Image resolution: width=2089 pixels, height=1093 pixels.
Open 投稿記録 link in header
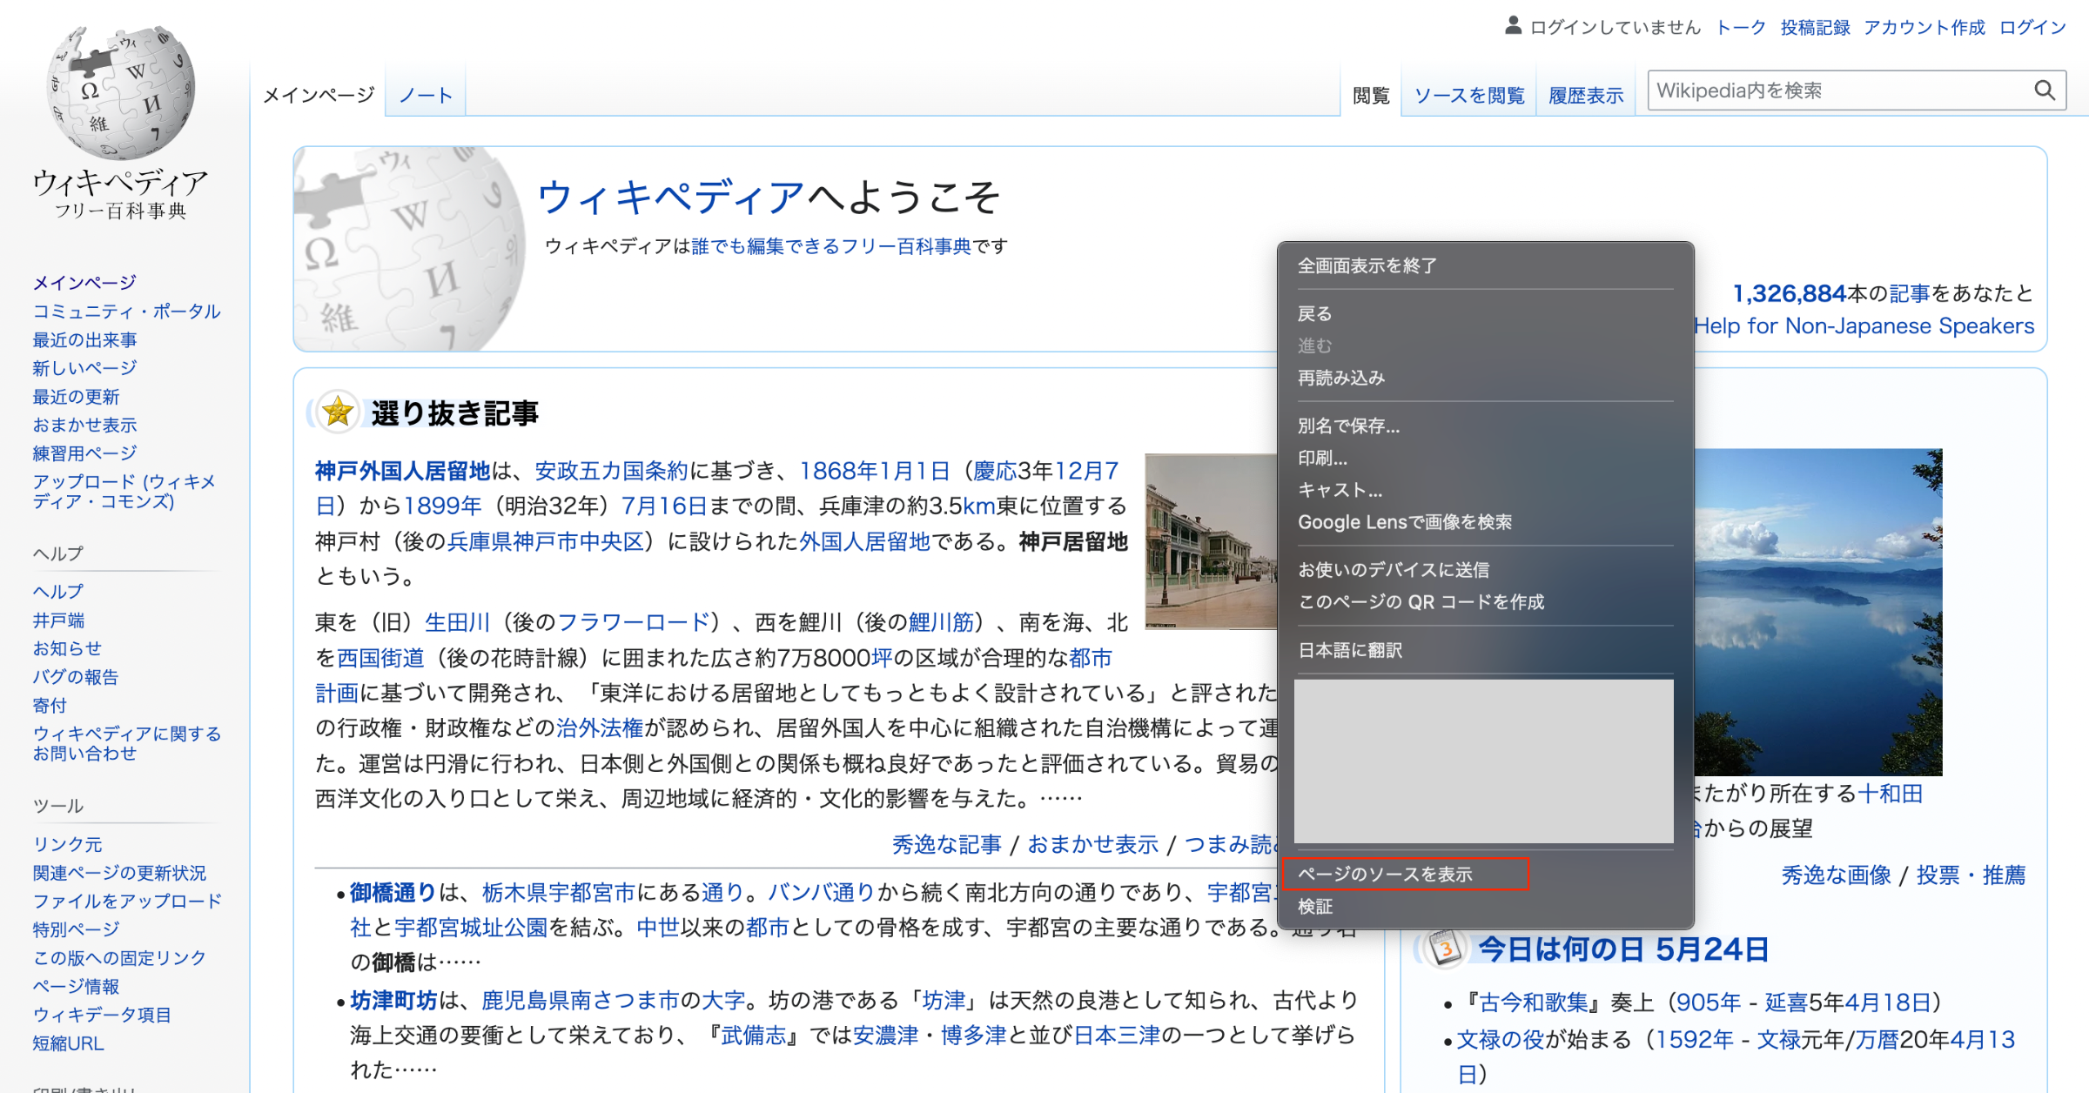tap(1815, 27)
